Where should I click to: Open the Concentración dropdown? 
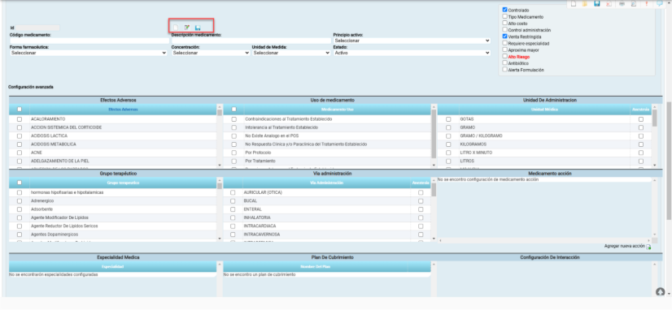211,53
